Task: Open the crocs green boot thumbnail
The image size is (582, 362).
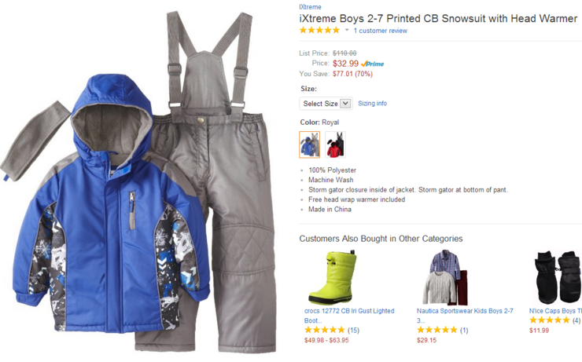Action: 333,277
